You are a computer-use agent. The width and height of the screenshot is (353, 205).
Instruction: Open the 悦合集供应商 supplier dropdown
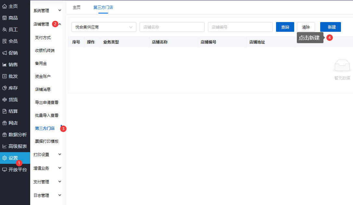tap(104, 27)
